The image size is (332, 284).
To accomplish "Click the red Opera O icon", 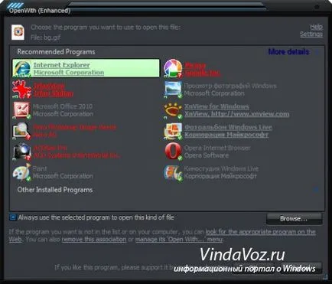I will point(173,152).
